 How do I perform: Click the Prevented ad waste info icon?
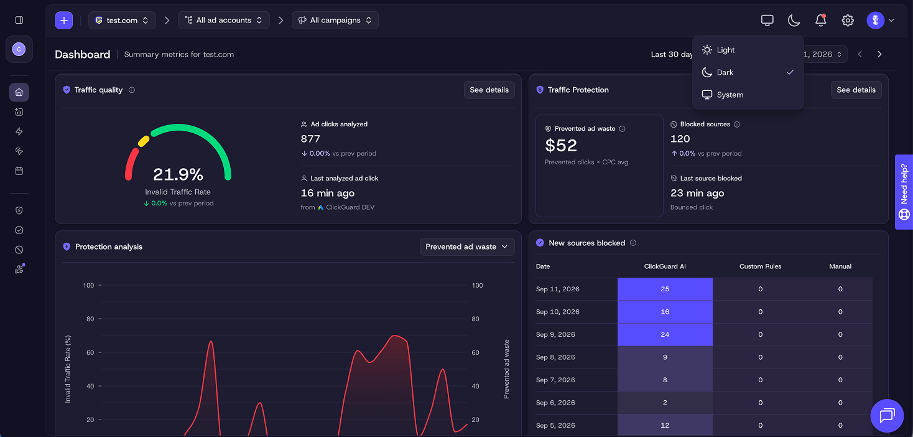point(622,129)
